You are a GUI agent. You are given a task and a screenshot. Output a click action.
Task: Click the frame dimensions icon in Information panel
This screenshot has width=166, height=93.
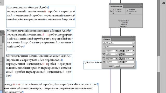click(x=127, y=11)
